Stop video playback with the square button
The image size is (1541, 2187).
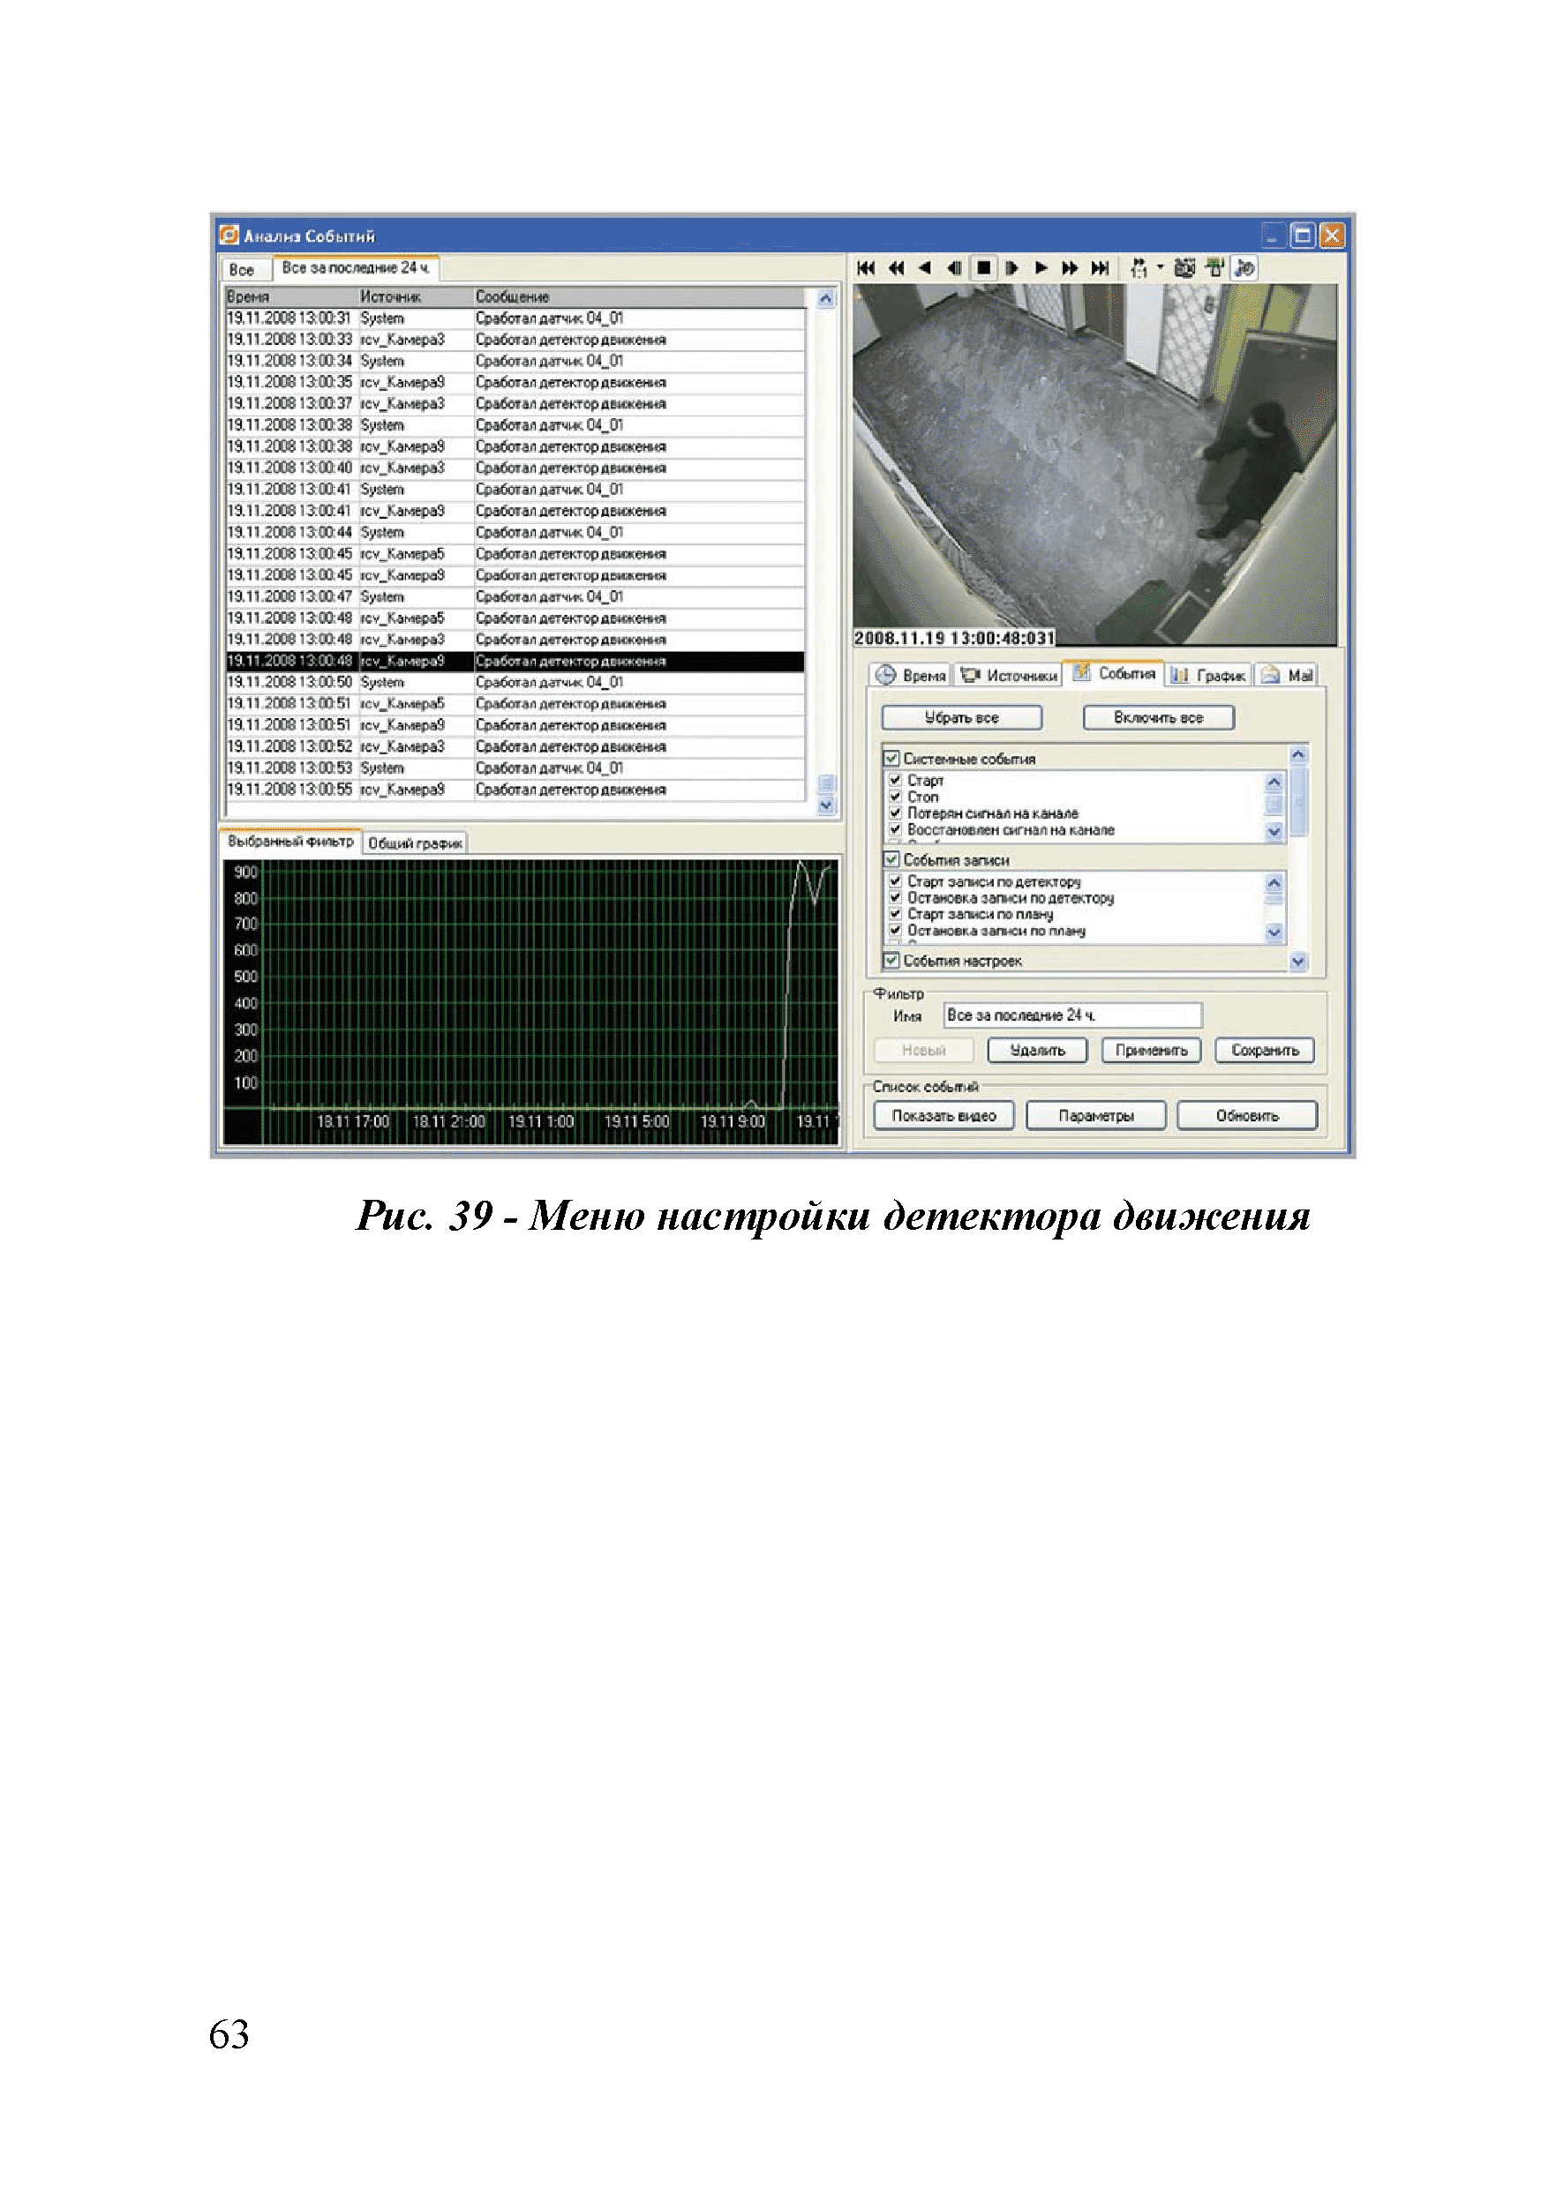point(982,268)
